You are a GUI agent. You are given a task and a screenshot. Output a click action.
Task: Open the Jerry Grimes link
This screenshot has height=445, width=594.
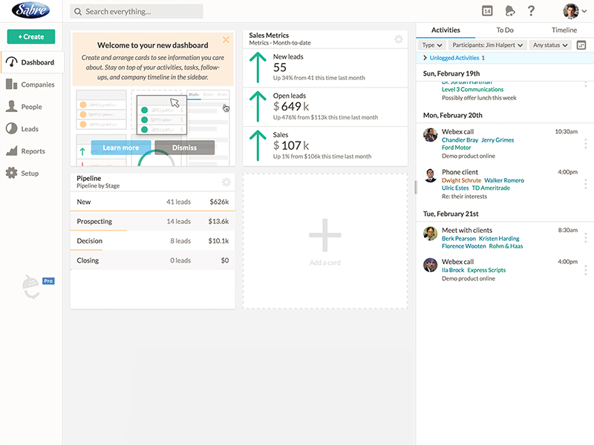point(497,140)
